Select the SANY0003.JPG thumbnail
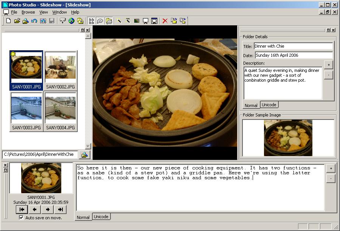 coord(26,112)
